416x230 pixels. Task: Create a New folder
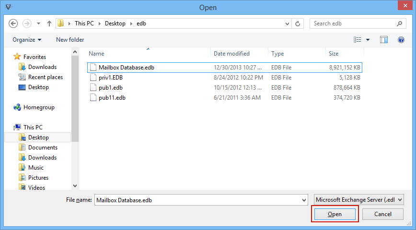[70, 40]
